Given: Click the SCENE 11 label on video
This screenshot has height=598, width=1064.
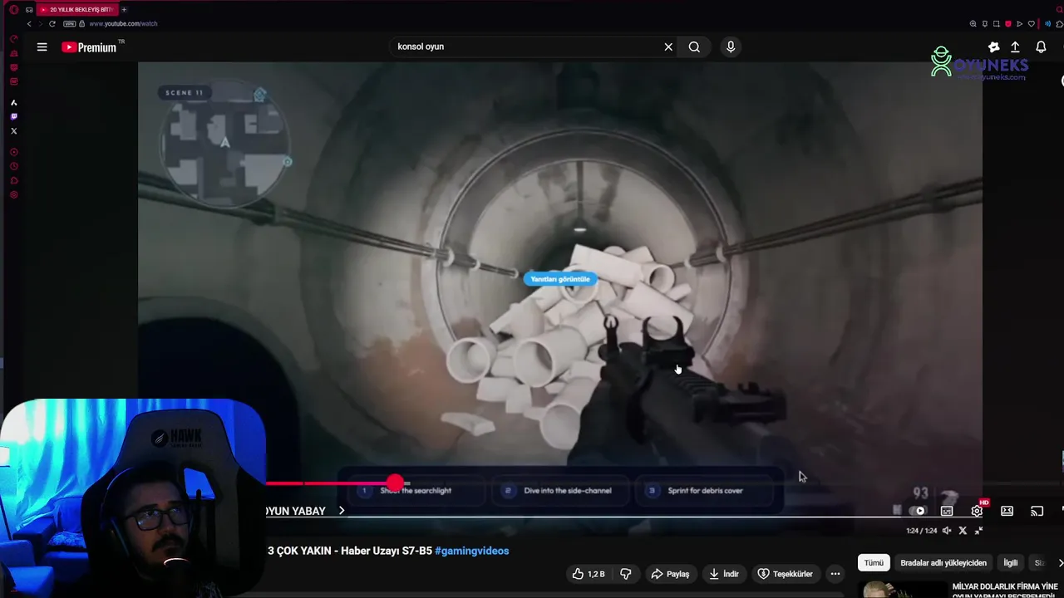Looking at the screenshot, I should click(185, 93).
